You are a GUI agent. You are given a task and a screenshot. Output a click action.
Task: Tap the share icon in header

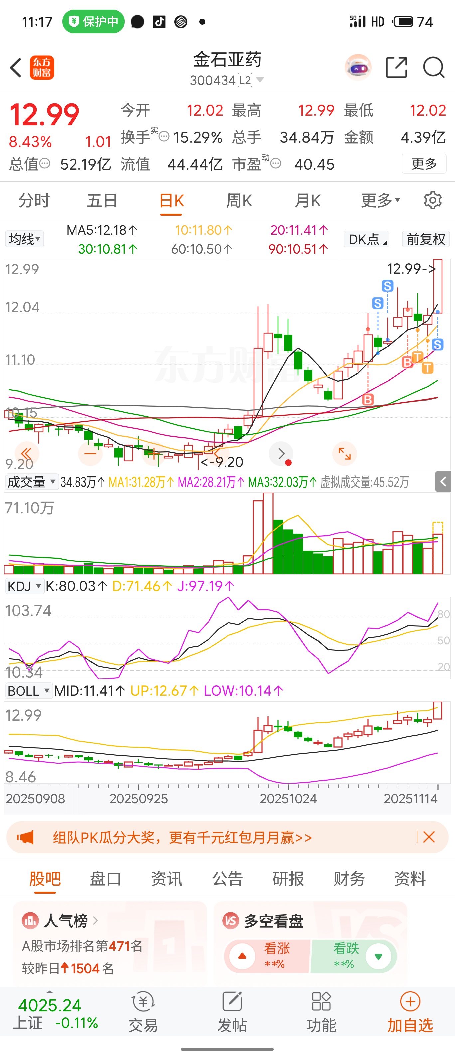tap(396, 67)
